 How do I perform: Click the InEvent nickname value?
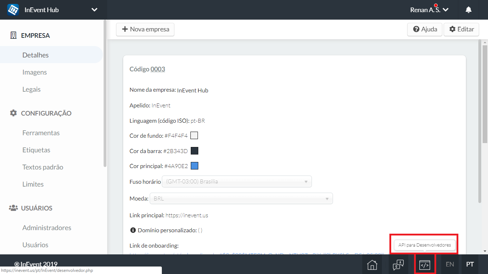(161, 106)
